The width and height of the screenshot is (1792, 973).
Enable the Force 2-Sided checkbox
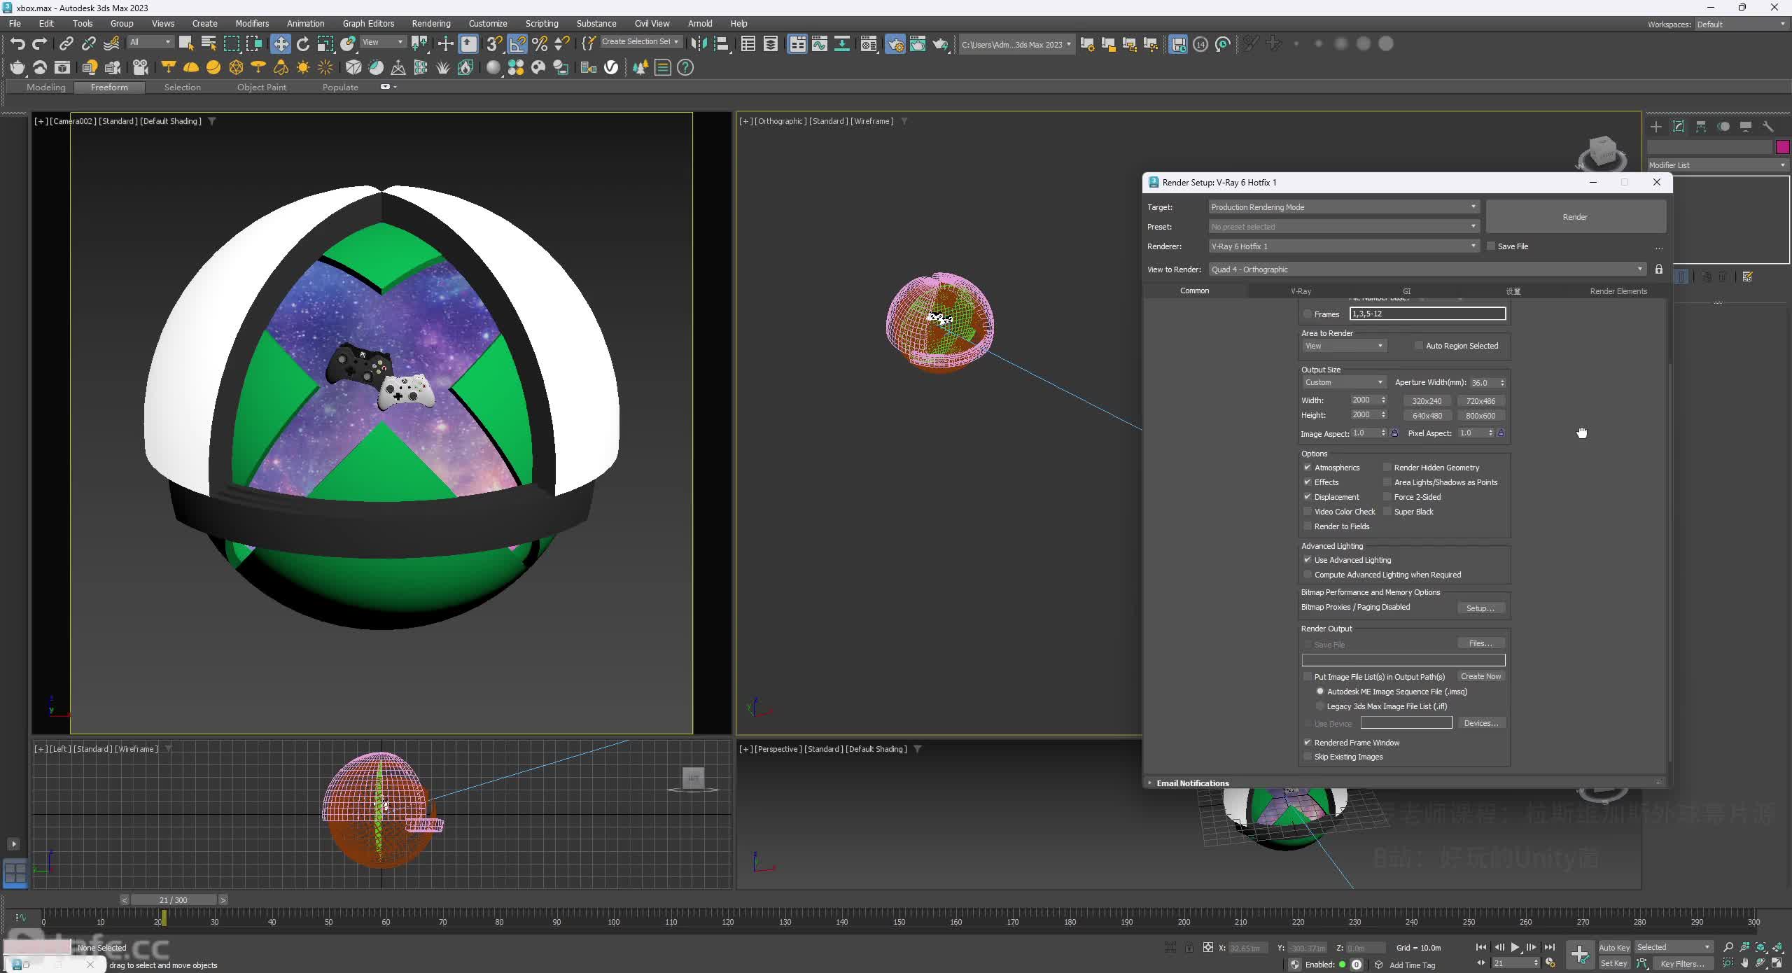tap(1387, 497)
